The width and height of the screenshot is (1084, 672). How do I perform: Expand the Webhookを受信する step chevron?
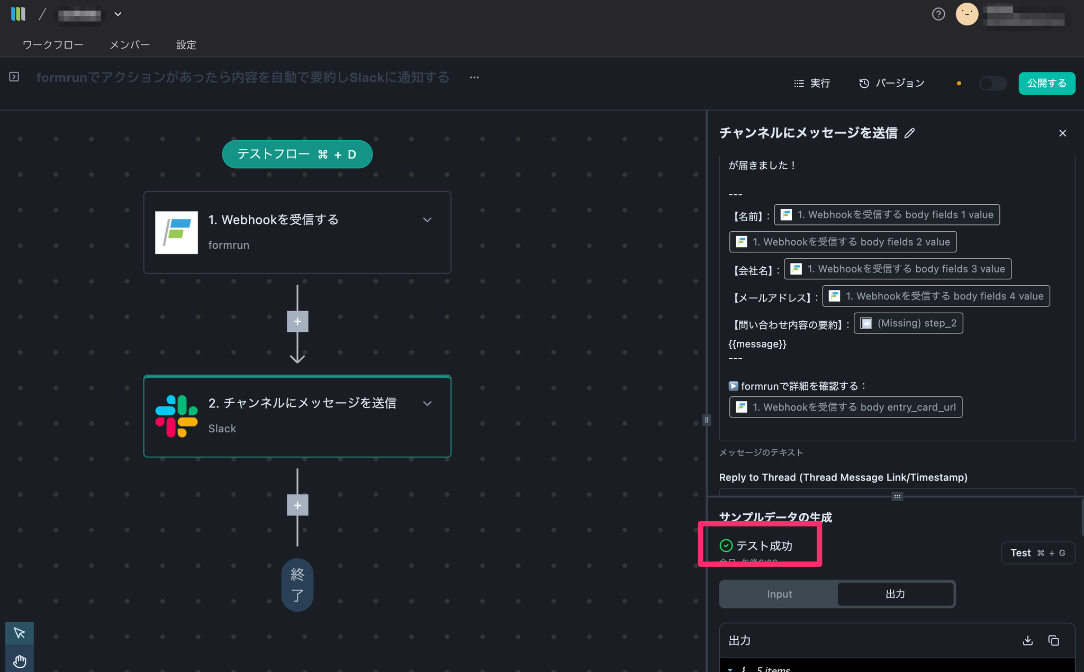(x=427, y=220)
